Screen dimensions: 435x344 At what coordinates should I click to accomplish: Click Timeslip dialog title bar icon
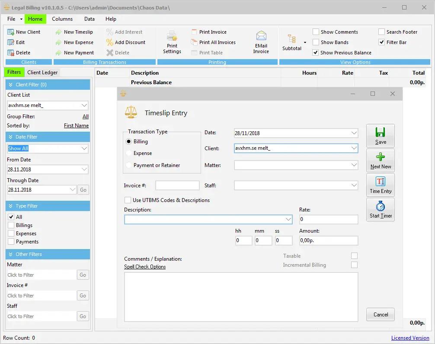(124, 94)
